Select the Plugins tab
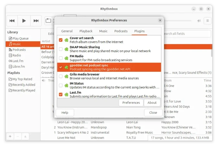This screenshot has width=218, height=147. (x=140, y=31)
